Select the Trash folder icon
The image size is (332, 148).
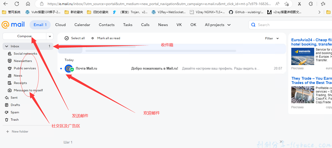(7, 119)
